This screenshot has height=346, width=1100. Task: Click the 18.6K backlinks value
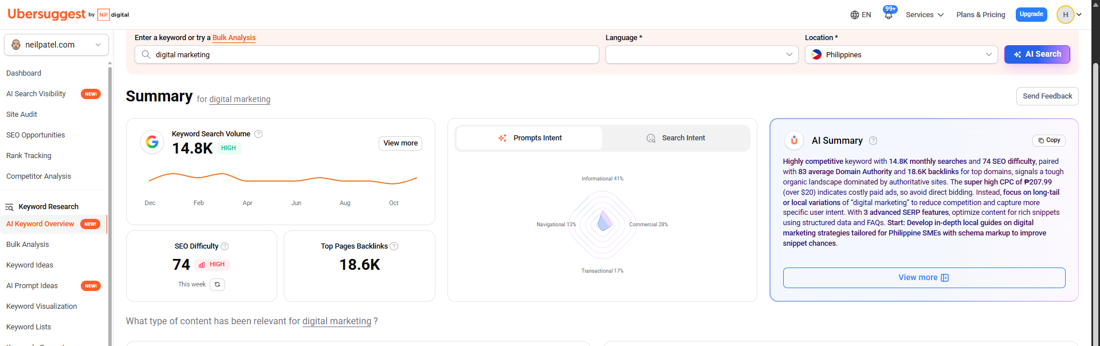click(x=360, y=265)
